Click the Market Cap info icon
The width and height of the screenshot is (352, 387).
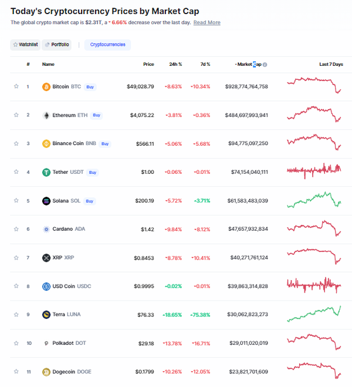point(265,65)
